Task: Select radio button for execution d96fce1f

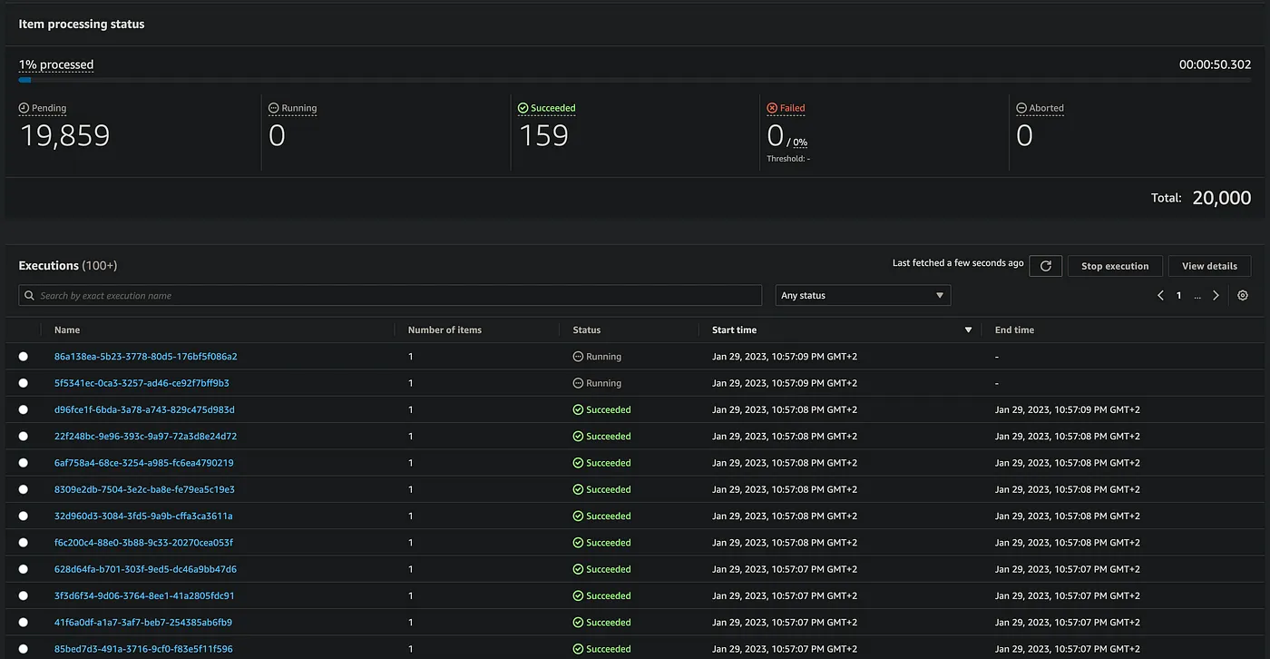Action: [24, 410]
